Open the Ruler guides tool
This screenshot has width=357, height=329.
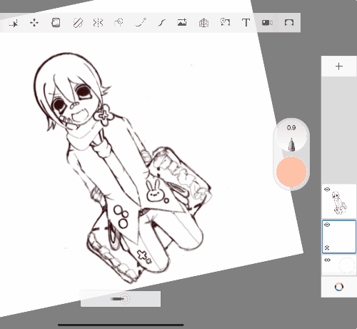tap(77, 23)
